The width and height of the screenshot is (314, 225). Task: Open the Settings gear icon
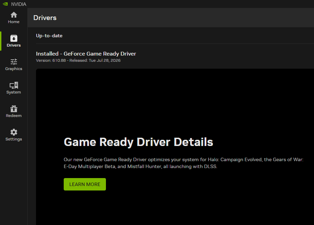click(x=14, y=132)
